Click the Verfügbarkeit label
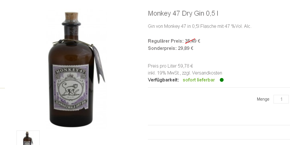The height and width of the screenshot is (145, 290). [164, 80]
